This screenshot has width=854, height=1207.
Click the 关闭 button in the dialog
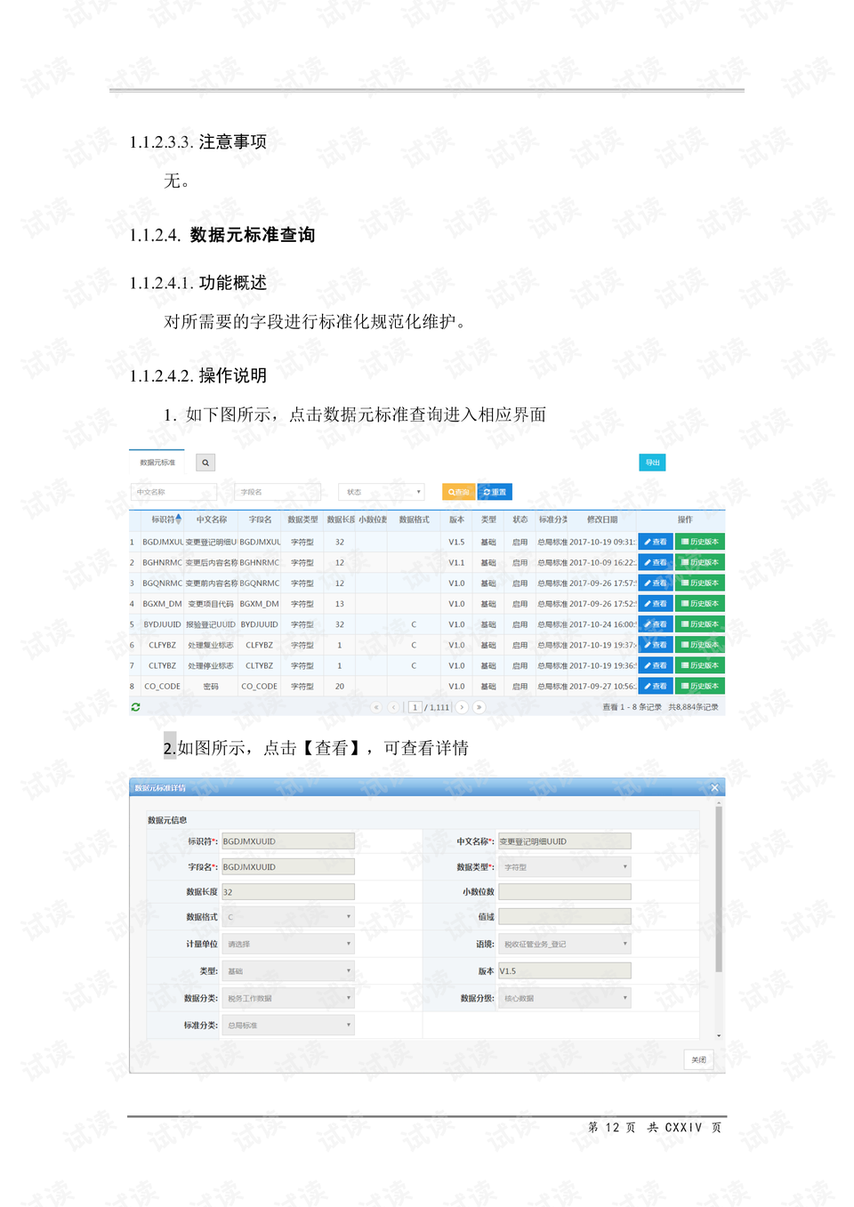698,1059
